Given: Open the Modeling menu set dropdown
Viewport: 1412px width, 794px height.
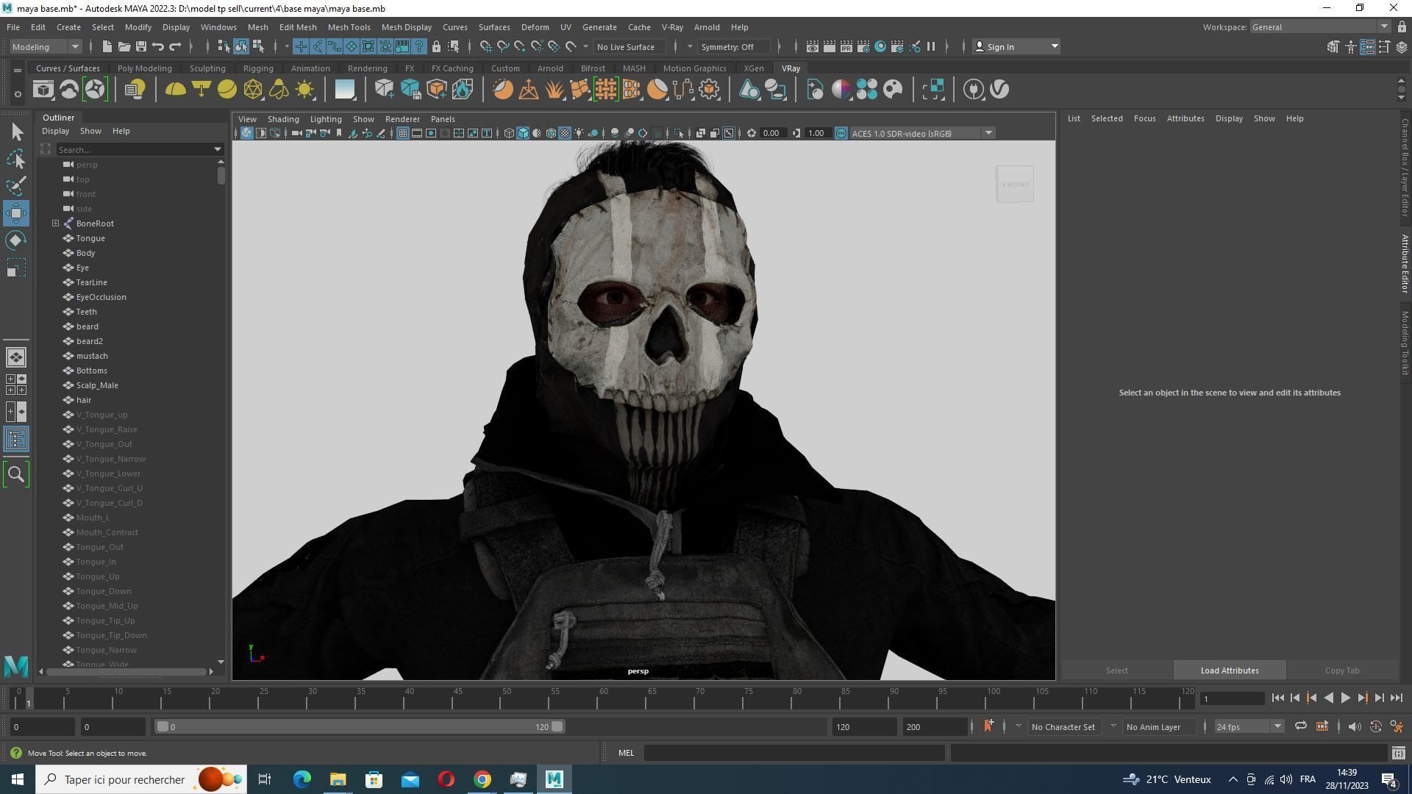Looking at the screenshot, I should (x=46, y=47).
